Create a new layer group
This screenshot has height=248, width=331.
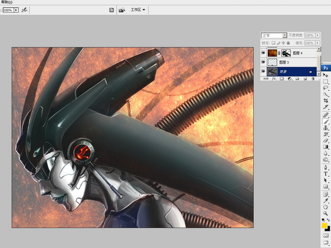click(x=297, y=79)
